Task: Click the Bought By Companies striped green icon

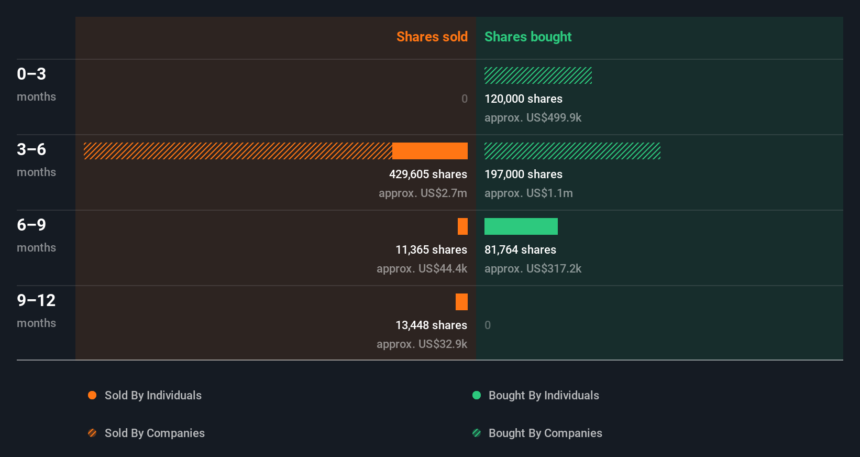Action: [477, 433]
